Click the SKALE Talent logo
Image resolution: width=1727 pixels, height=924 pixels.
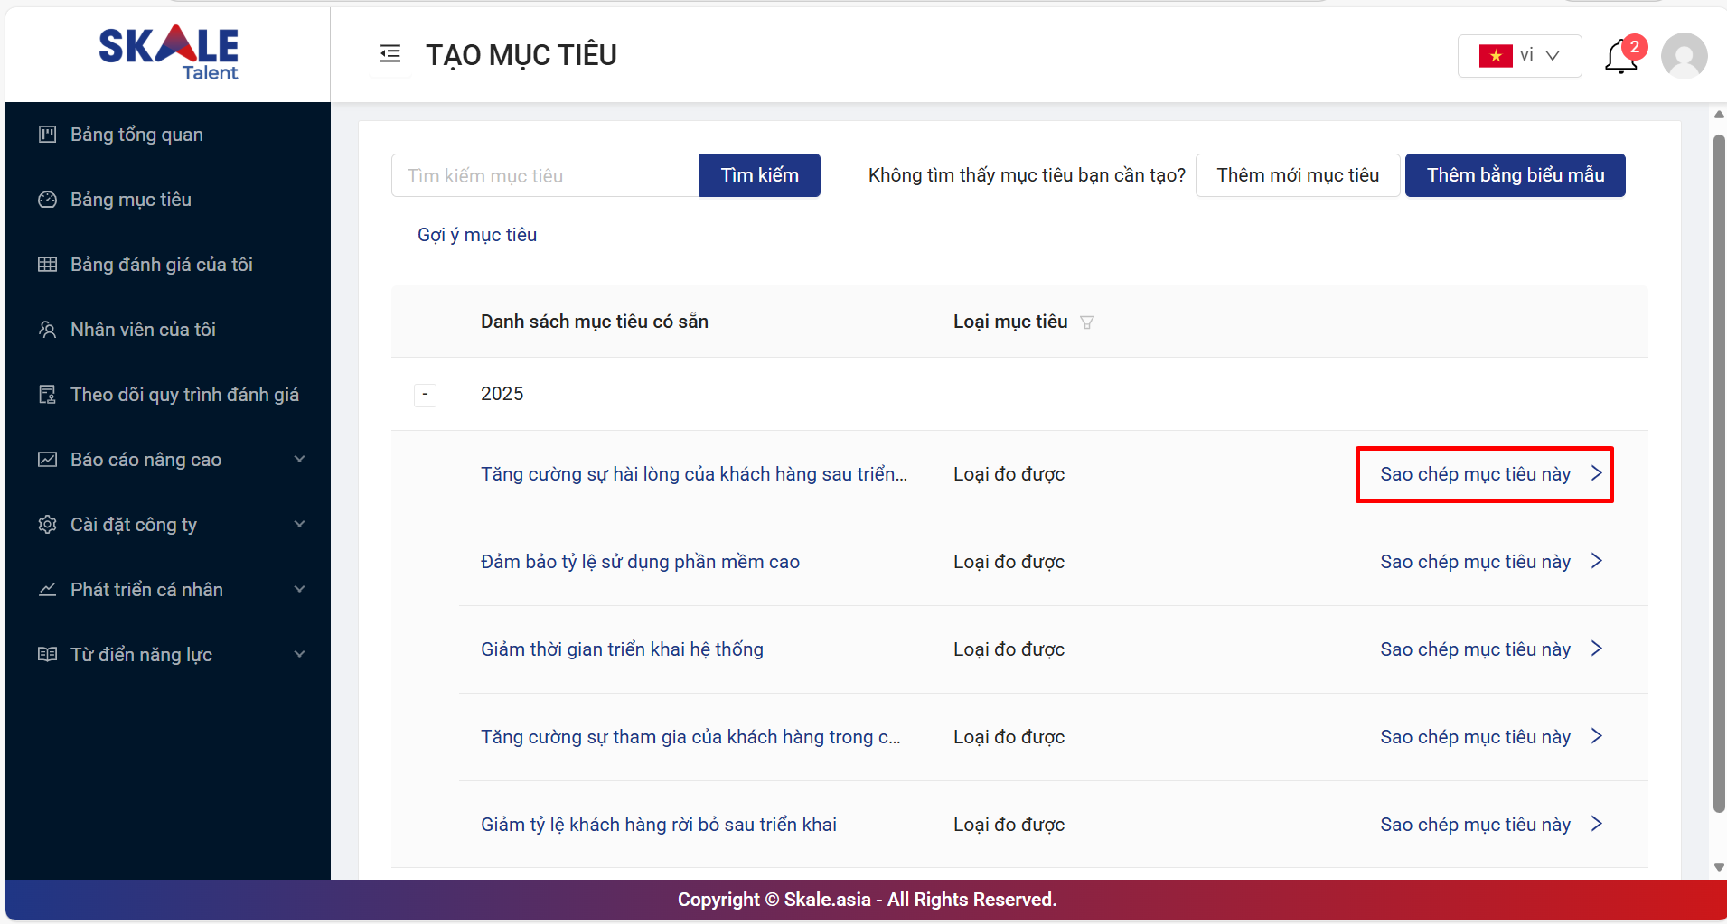point(169,53)
